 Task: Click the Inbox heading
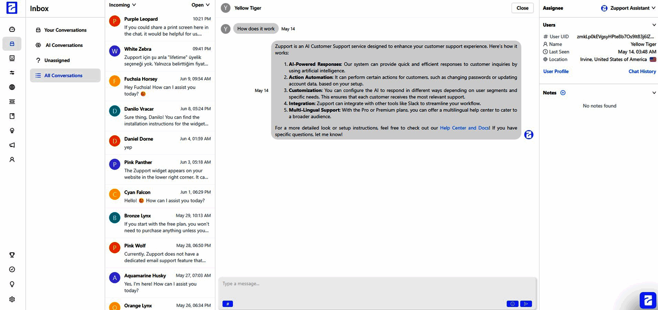point(39,9)
